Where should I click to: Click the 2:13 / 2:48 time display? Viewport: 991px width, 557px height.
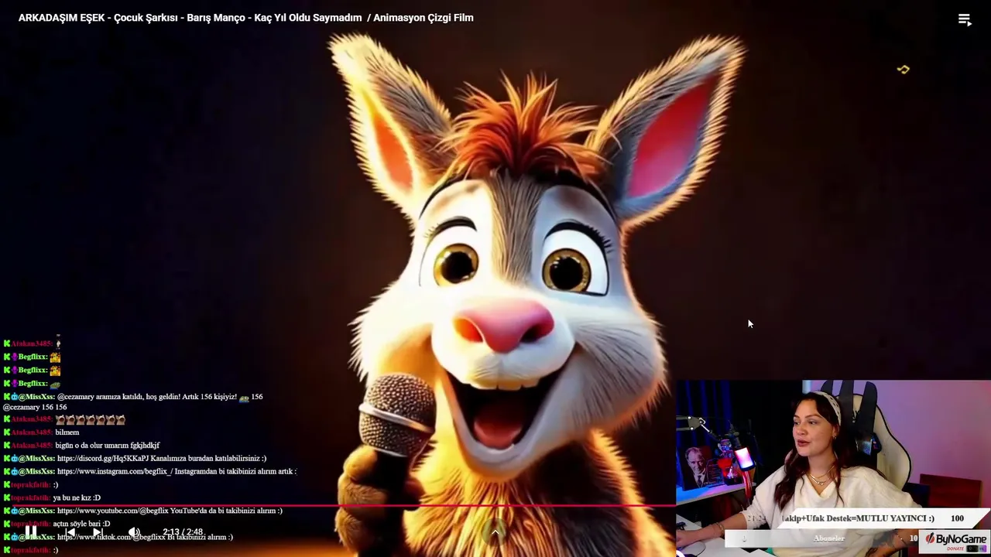click(x=183, y=532)
